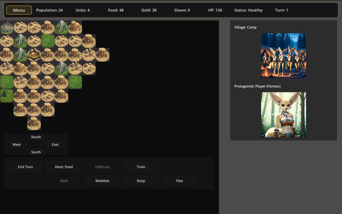Open the Shop
Screen dimensions: 342x214
tap(141, 181)
